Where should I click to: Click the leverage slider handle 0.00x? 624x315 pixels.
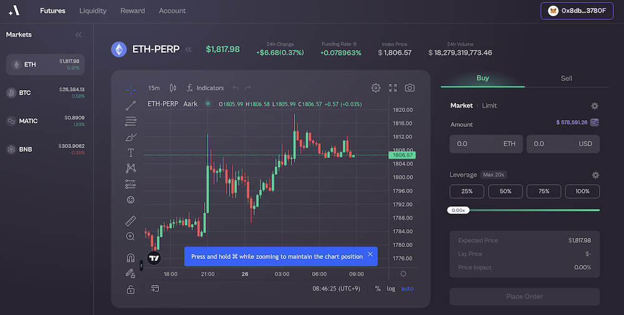pos(459,210)
